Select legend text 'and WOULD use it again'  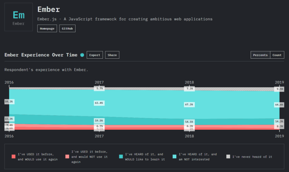point(38,159)
